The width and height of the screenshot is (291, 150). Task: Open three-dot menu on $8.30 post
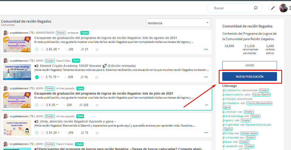206,105
